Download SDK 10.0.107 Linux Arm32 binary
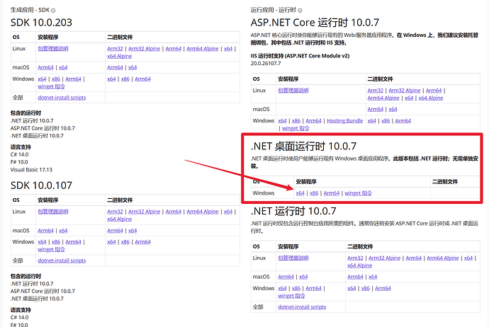 tap(115, 212)
